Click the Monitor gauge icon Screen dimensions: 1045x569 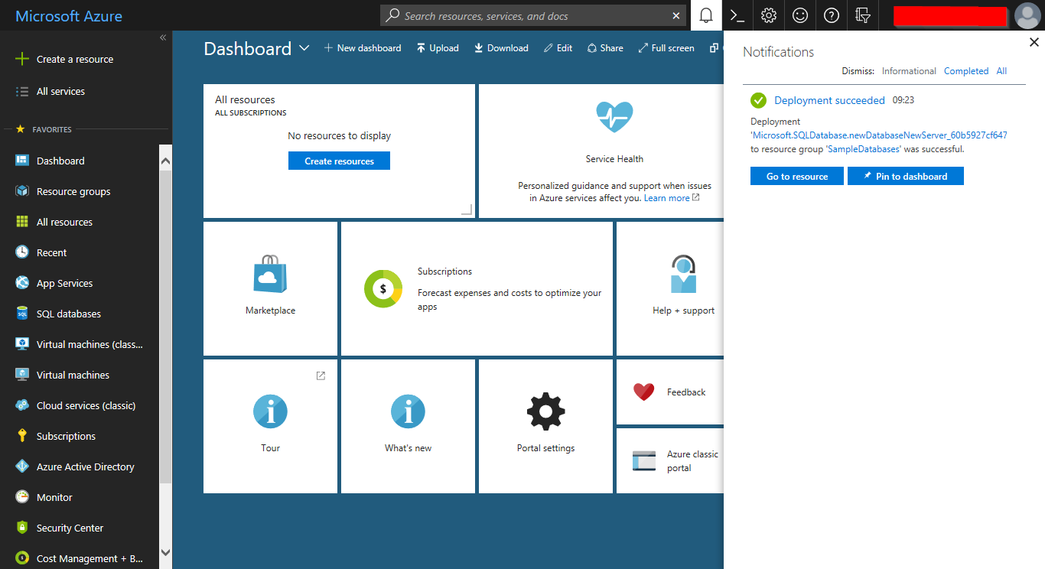[22, 497]
